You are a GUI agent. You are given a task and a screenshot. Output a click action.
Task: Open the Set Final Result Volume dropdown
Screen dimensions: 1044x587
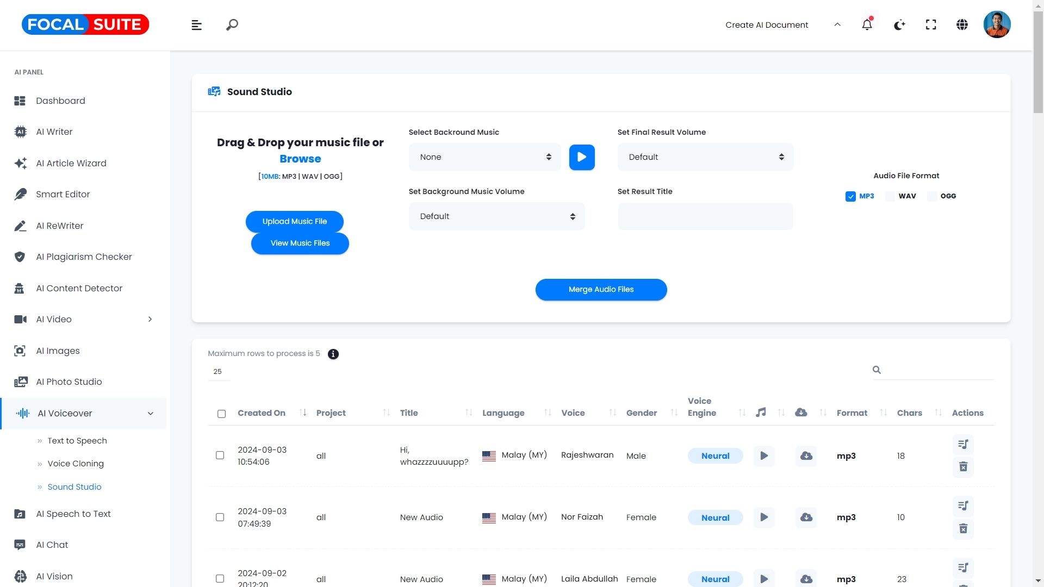click(705, 157)
